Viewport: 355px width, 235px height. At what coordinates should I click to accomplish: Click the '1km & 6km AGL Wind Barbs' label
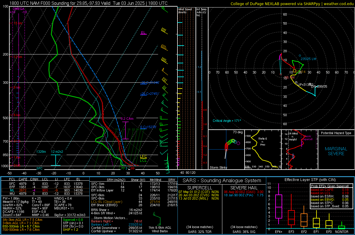click(x=160, y=229)
